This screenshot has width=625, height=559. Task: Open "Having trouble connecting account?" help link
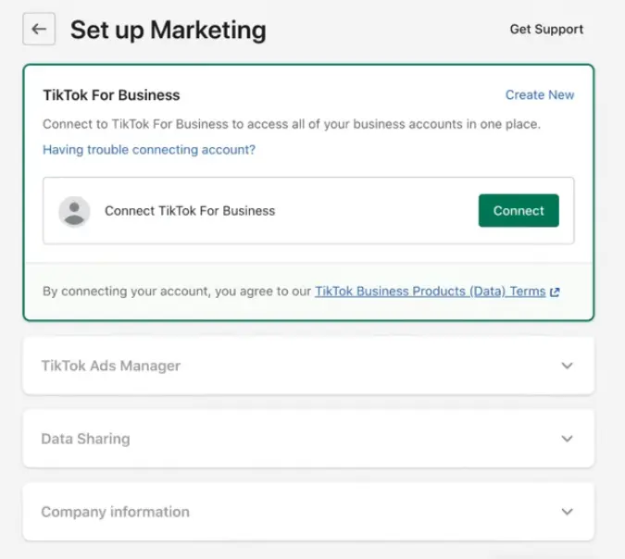pyautogui.click(x=149, y=150)
